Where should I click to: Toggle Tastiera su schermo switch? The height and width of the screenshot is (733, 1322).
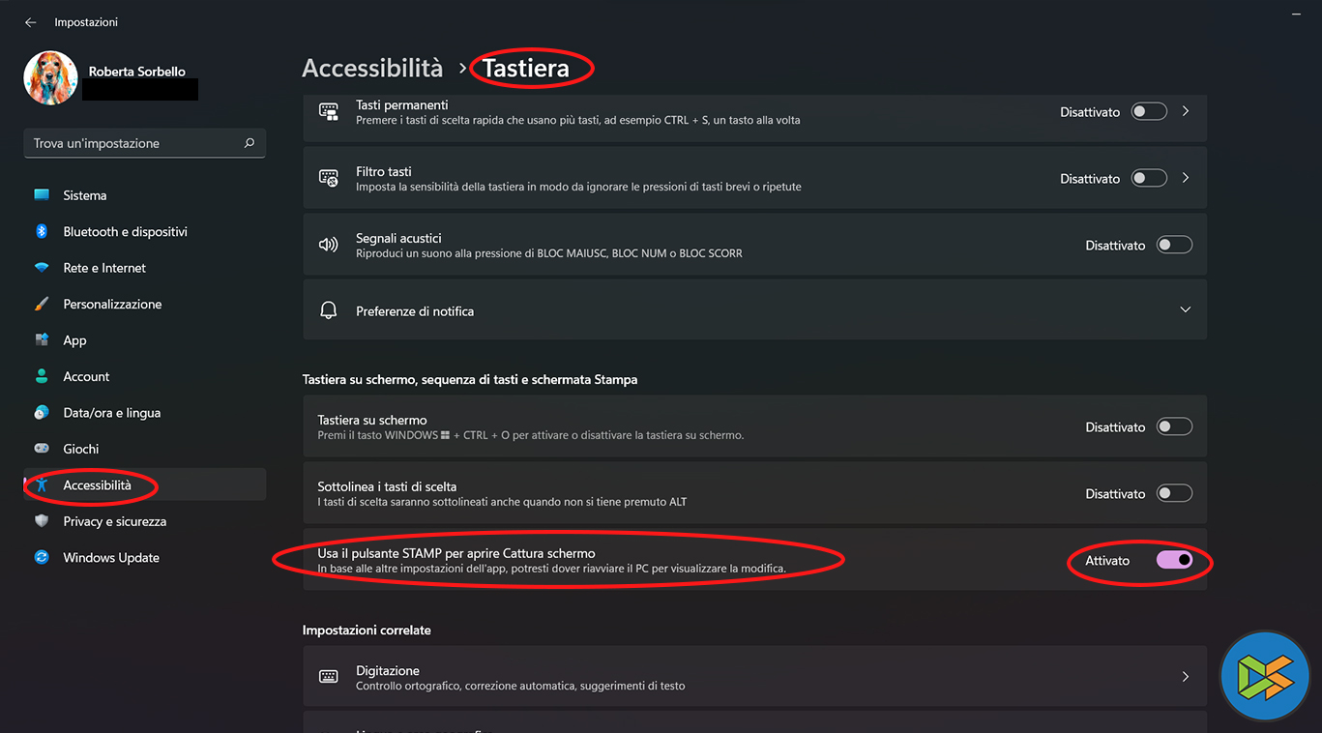pos(1174,426)
